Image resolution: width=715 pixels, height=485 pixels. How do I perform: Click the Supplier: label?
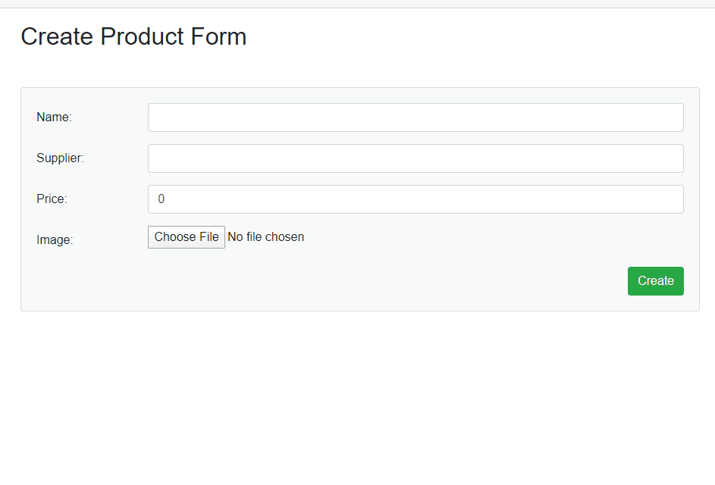(x=60, y=158)
